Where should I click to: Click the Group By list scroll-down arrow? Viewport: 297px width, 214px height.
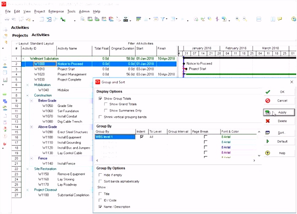[x=259, y=156]
